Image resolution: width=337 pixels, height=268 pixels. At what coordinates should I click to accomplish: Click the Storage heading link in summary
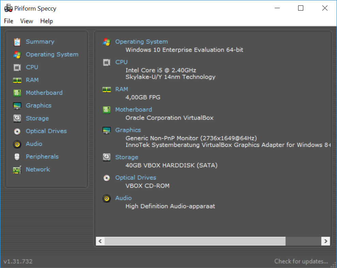point(127,157)
